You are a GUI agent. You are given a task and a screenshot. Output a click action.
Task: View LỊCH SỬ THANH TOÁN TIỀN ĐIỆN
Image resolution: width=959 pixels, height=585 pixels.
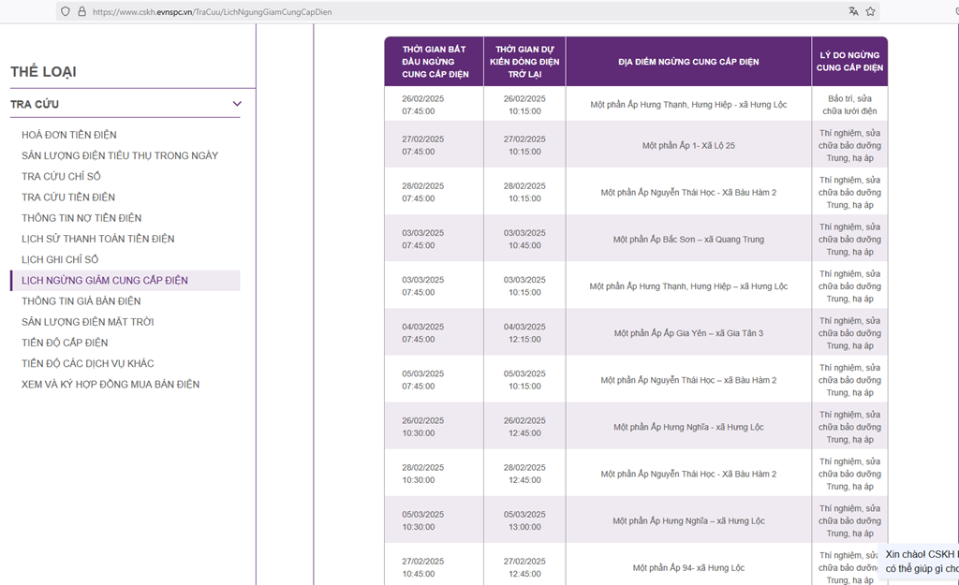point(98,239)
